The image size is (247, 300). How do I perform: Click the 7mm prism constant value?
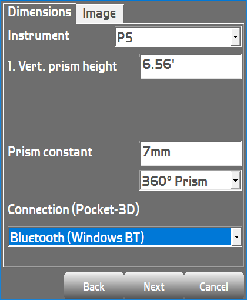point(156,151)
